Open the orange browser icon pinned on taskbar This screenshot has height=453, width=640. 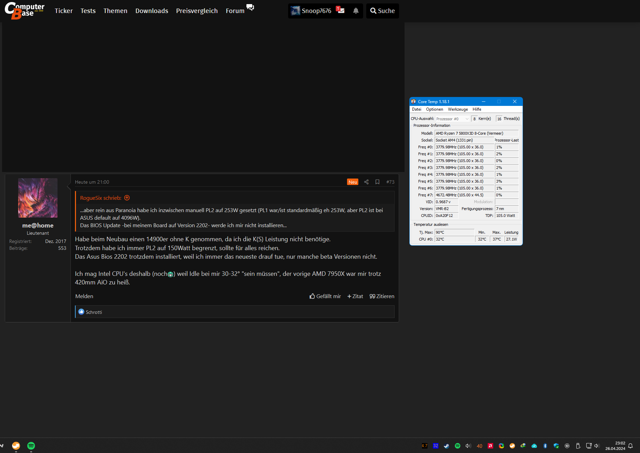tap(16, 445)
